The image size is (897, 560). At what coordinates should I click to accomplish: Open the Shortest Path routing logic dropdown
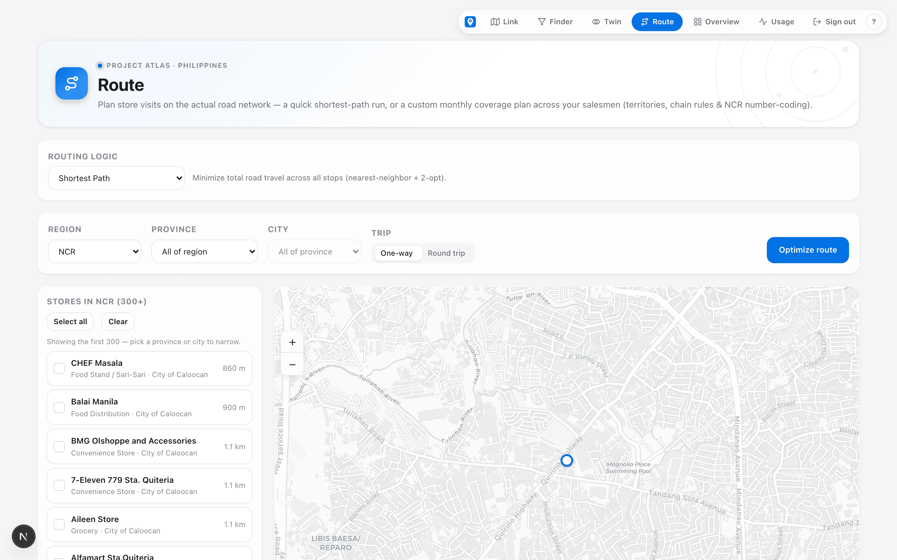pos(116,178)
